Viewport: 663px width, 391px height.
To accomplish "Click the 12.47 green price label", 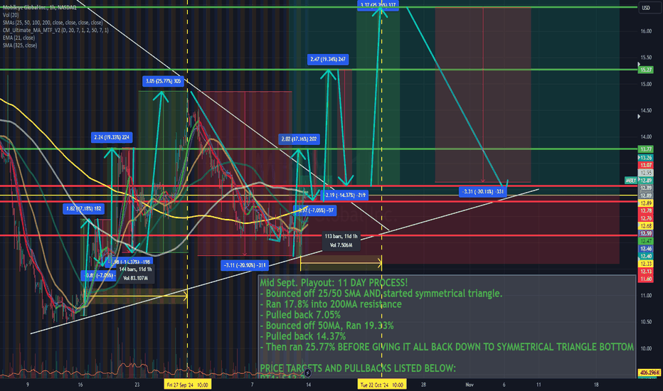I will (x=646, y=241).
